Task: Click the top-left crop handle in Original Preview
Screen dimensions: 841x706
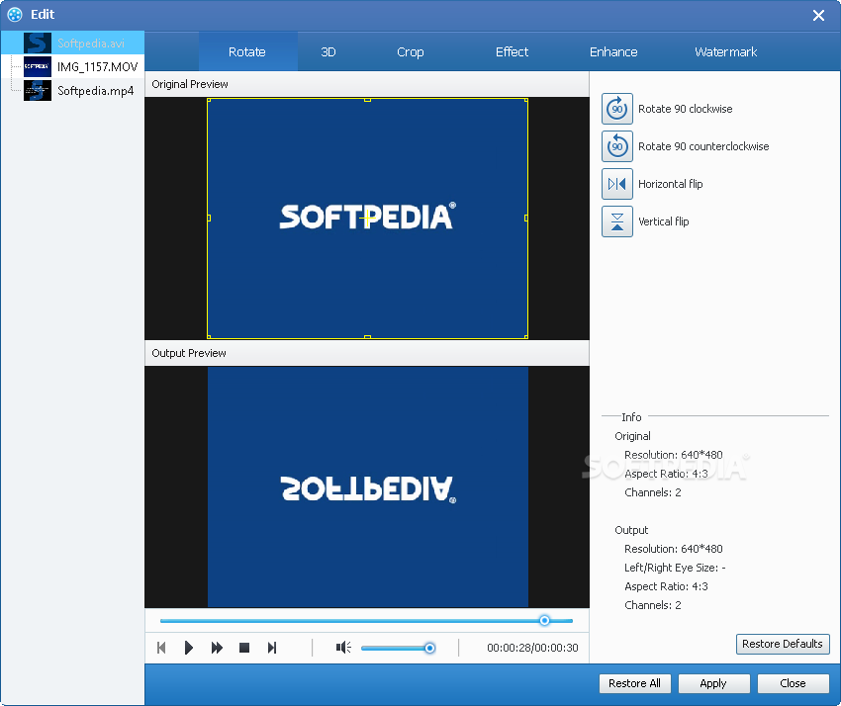Action: point(208,100)
